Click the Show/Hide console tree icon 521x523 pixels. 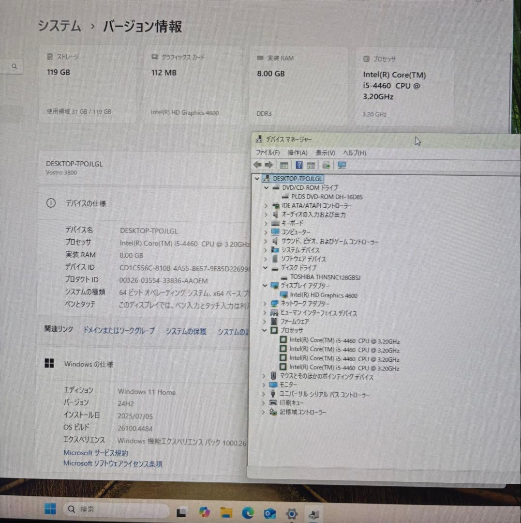click(x=283, y=165)
